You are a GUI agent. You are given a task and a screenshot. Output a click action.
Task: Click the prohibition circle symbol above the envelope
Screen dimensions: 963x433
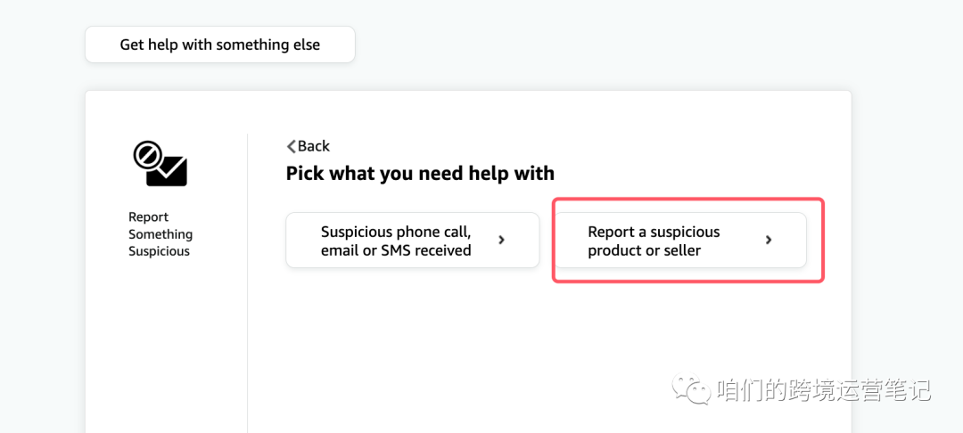pos(147,155)
